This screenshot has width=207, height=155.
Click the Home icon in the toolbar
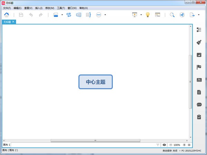click(x=6, y=15)
